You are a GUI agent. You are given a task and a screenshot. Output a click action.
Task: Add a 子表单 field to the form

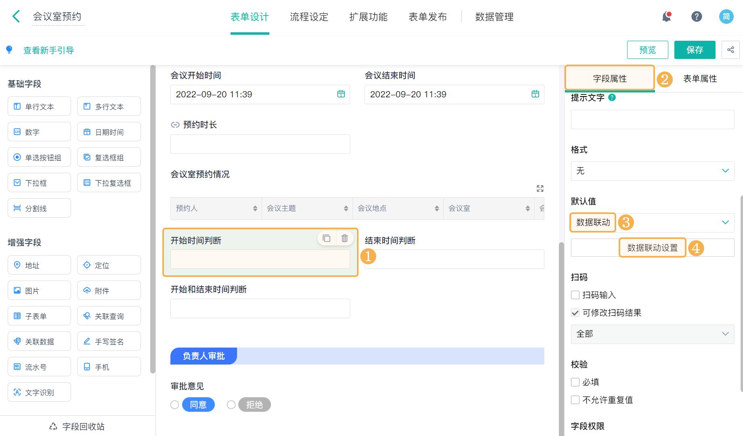click(x=39, y=316)
